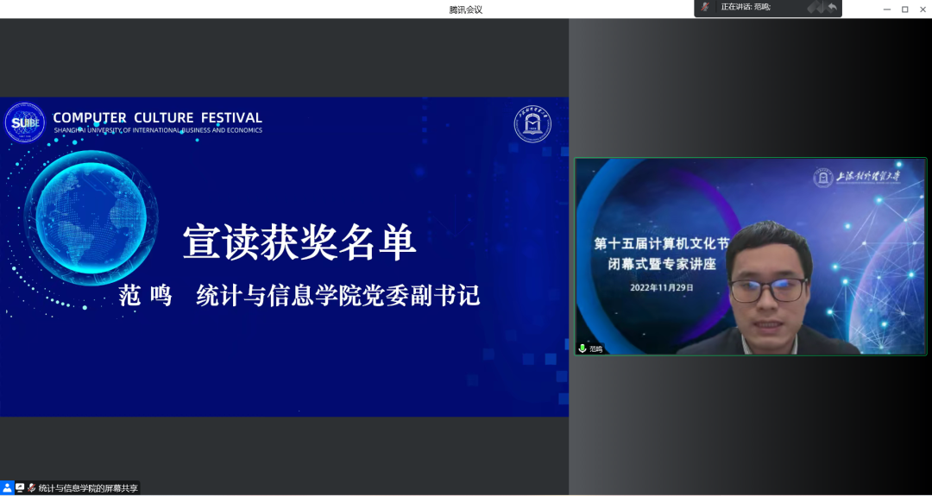The image size is (932, 496).
Task: Select the speaker's video tile
Action: (x=750, y=255)
